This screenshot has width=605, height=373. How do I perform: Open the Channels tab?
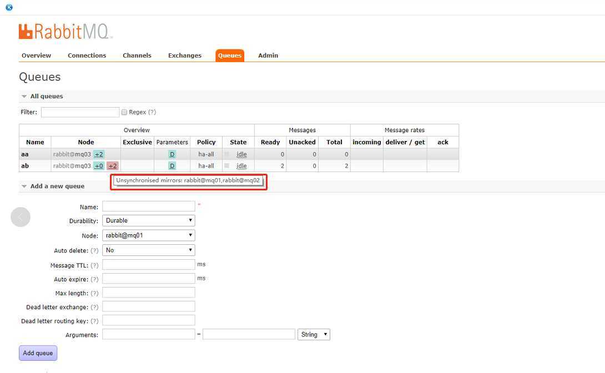click(x=137, y=56)
